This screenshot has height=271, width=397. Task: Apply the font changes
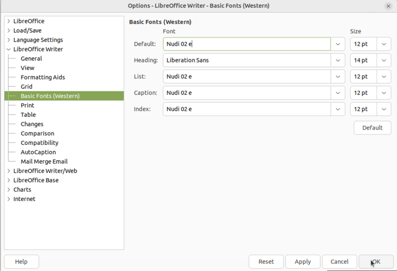303,262
